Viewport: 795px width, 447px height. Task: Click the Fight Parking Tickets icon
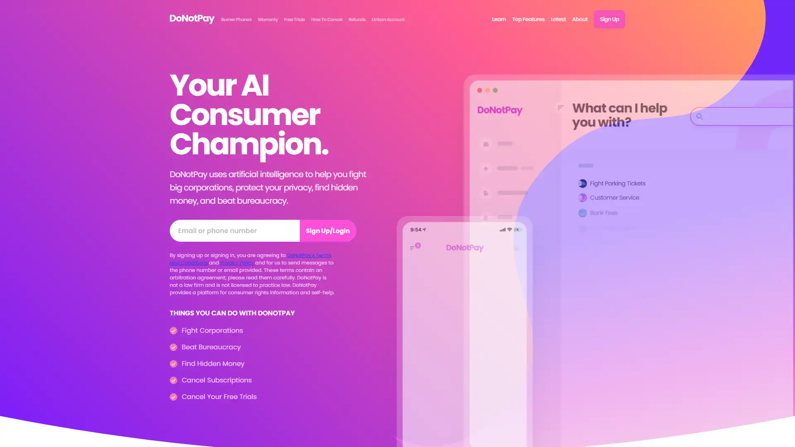(x=582, y=183)
